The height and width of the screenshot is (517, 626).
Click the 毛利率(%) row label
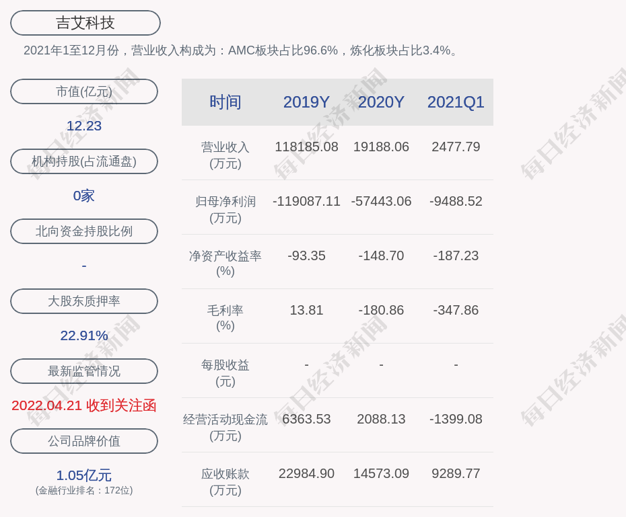(225, 318)
